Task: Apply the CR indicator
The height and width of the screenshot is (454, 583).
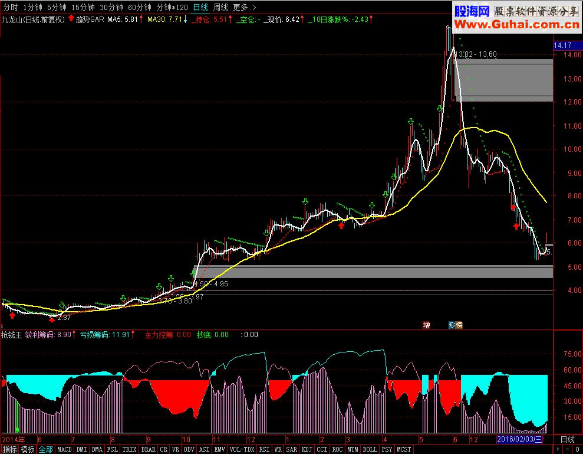Action: (x=164, y=449)
